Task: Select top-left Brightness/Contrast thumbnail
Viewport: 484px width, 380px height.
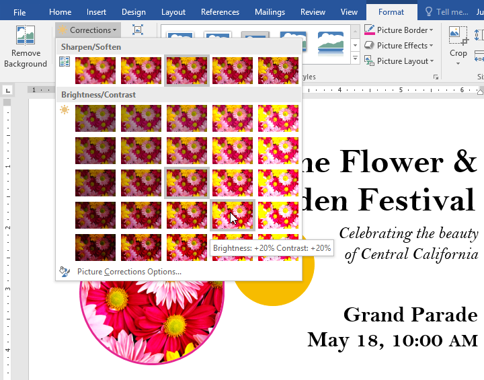Action: point(95,118)
